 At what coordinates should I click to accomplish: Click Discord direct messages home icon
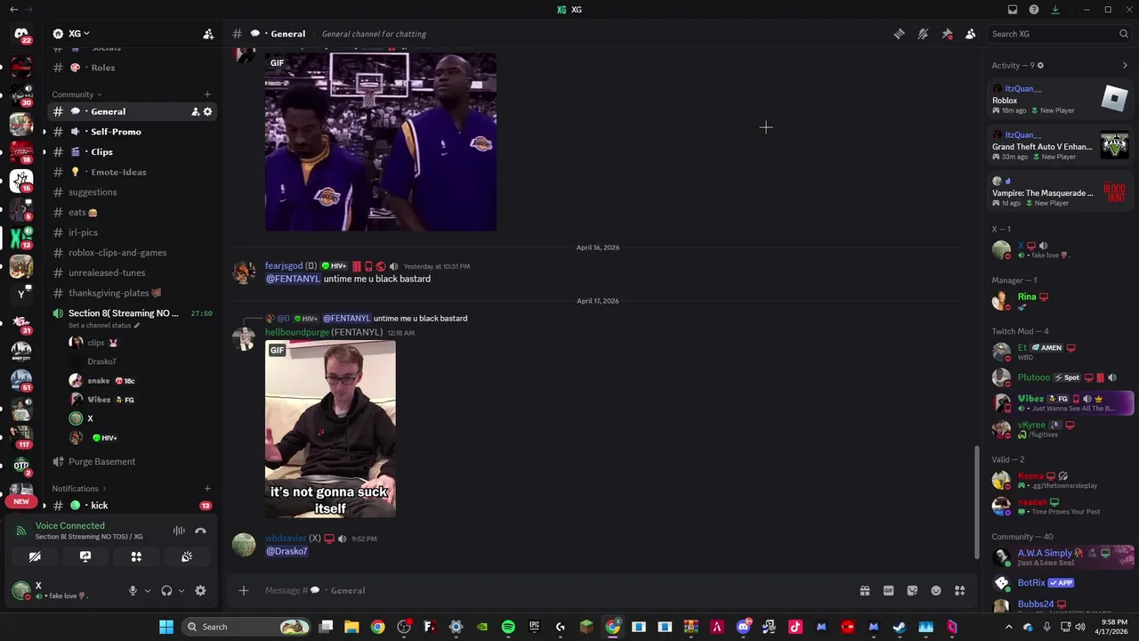point(21,35)
